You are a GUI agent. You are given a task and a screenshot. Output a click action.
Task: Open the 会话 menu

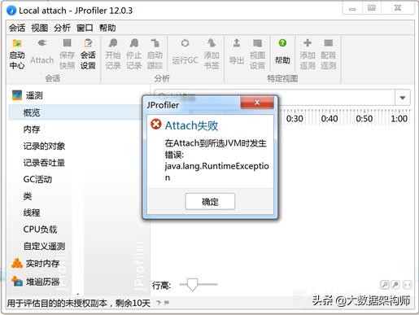pos(17,28)
